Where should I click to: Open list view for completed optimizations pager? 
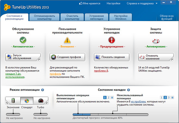pos(112,97)
